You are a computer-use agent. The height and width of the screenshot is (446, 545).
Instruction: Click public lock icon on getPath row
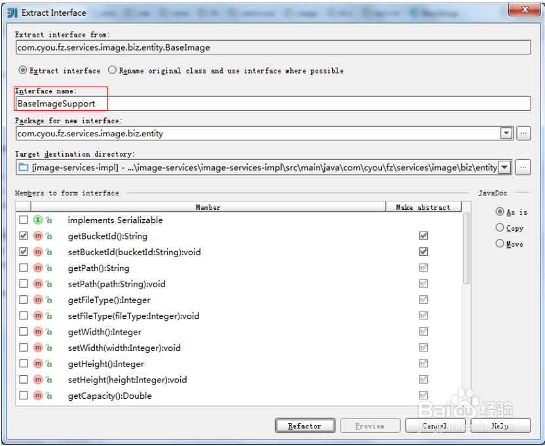49,268
